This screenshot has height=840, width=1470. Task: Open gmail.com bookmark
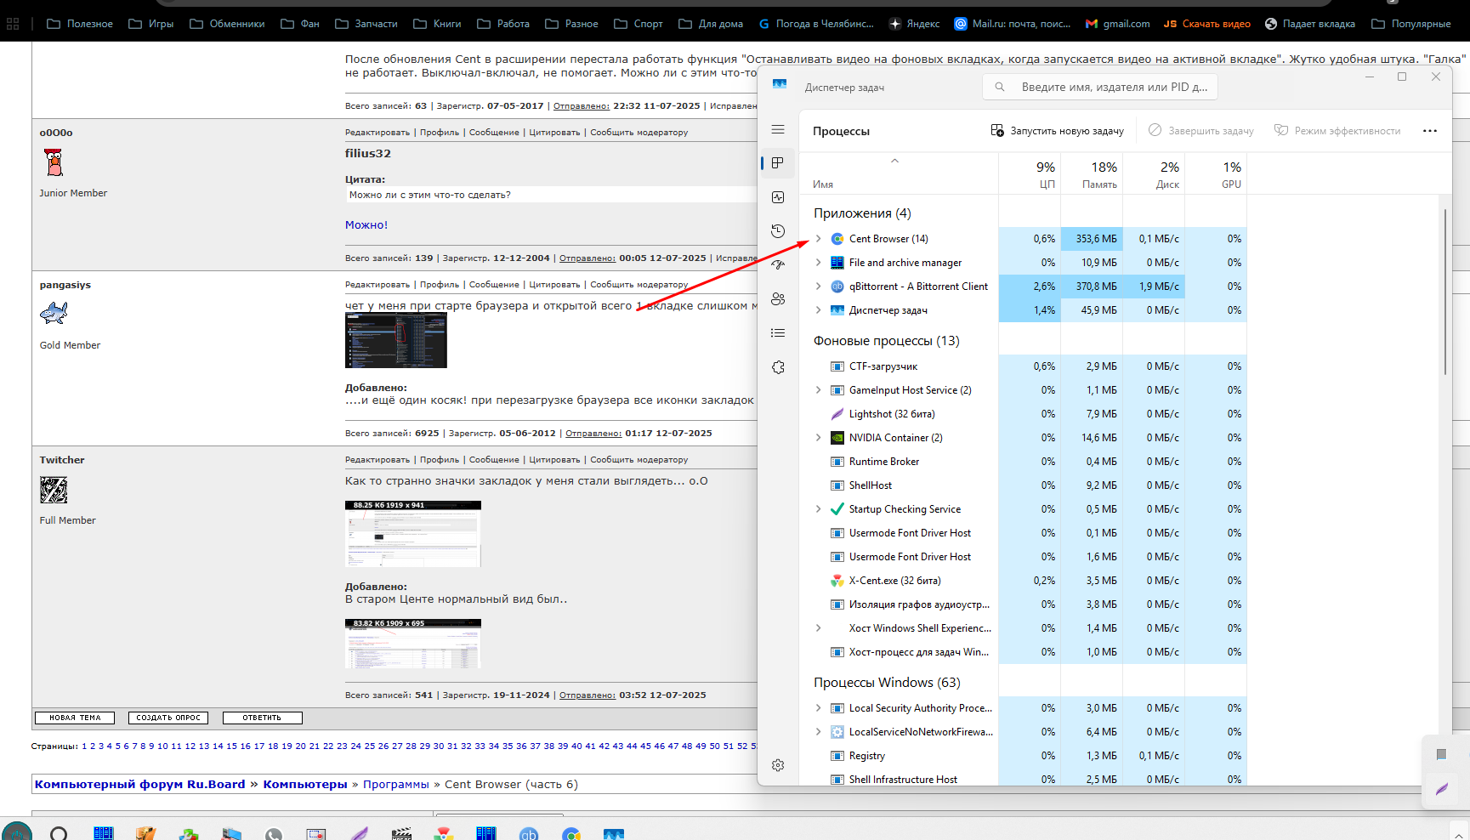1117,24
